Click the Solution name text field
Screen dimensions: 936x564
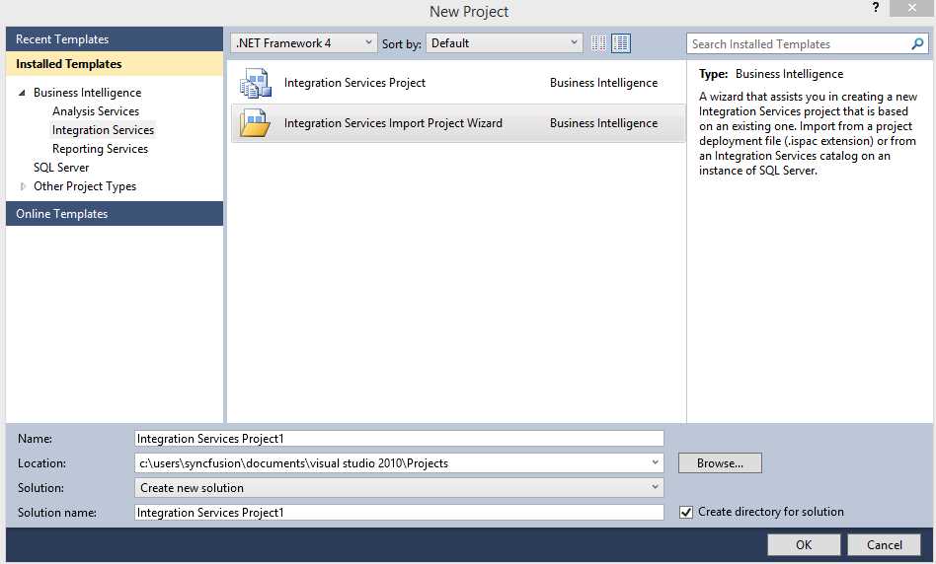click(x=399, y=512)
